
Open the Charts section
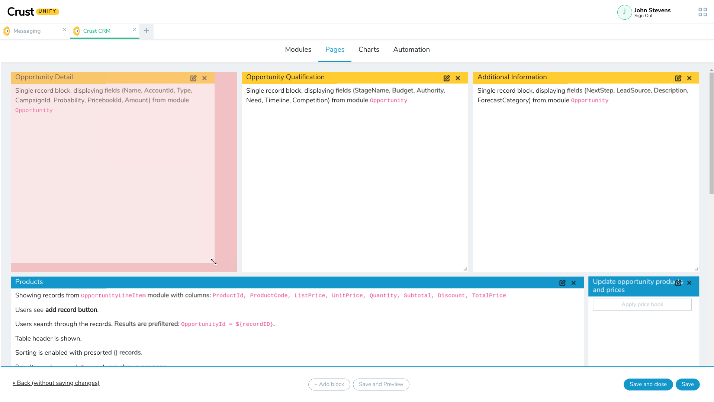pyautogui.click(x=369, y=50)
